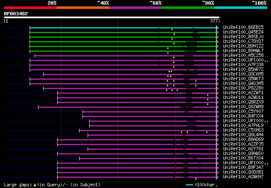Image resolution: width=271 pixels, height=188 pixels.
Task: Open the UniRef100_Q45EZ4 hit label
Action: point(243,32)
